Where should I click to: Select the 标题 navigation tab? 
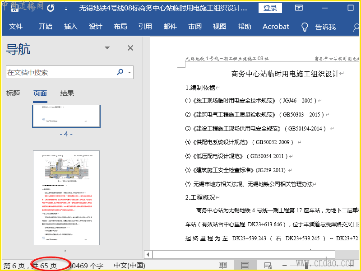(13, 93)
